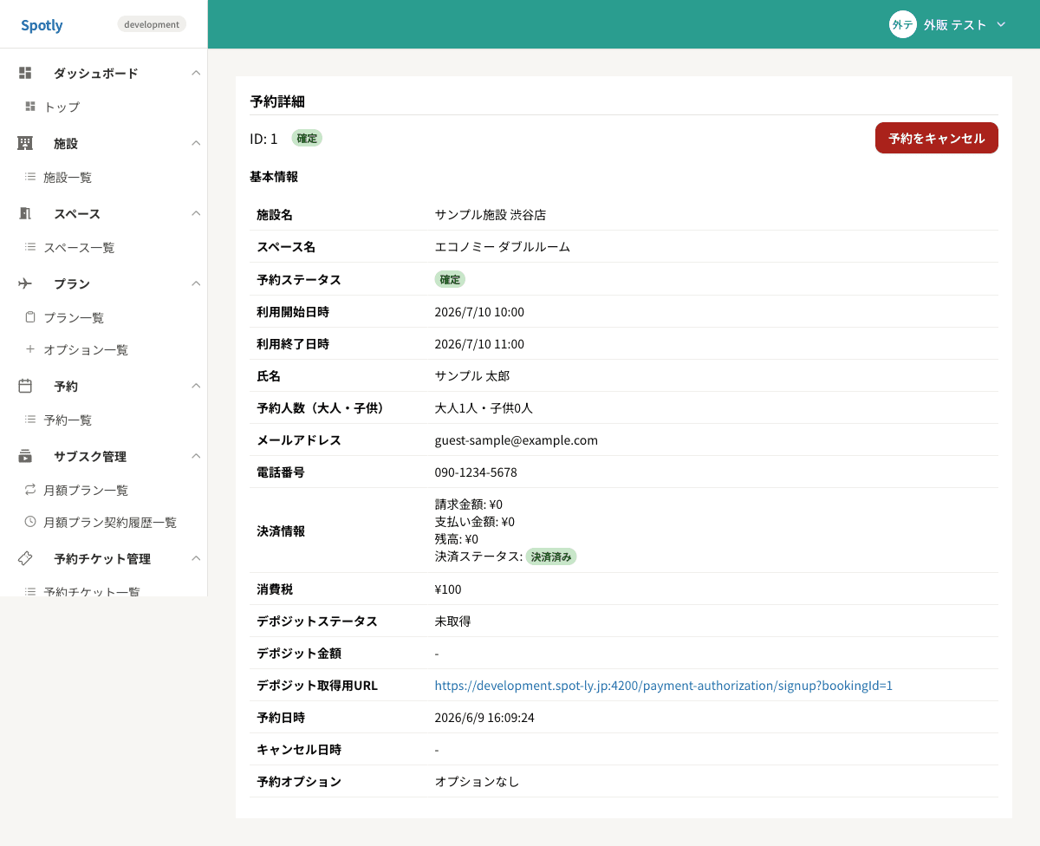This screenshot has width=1040, height=846.
Task: Click the ticket icon for 予約チケット管理
Action: click(25, 558)
